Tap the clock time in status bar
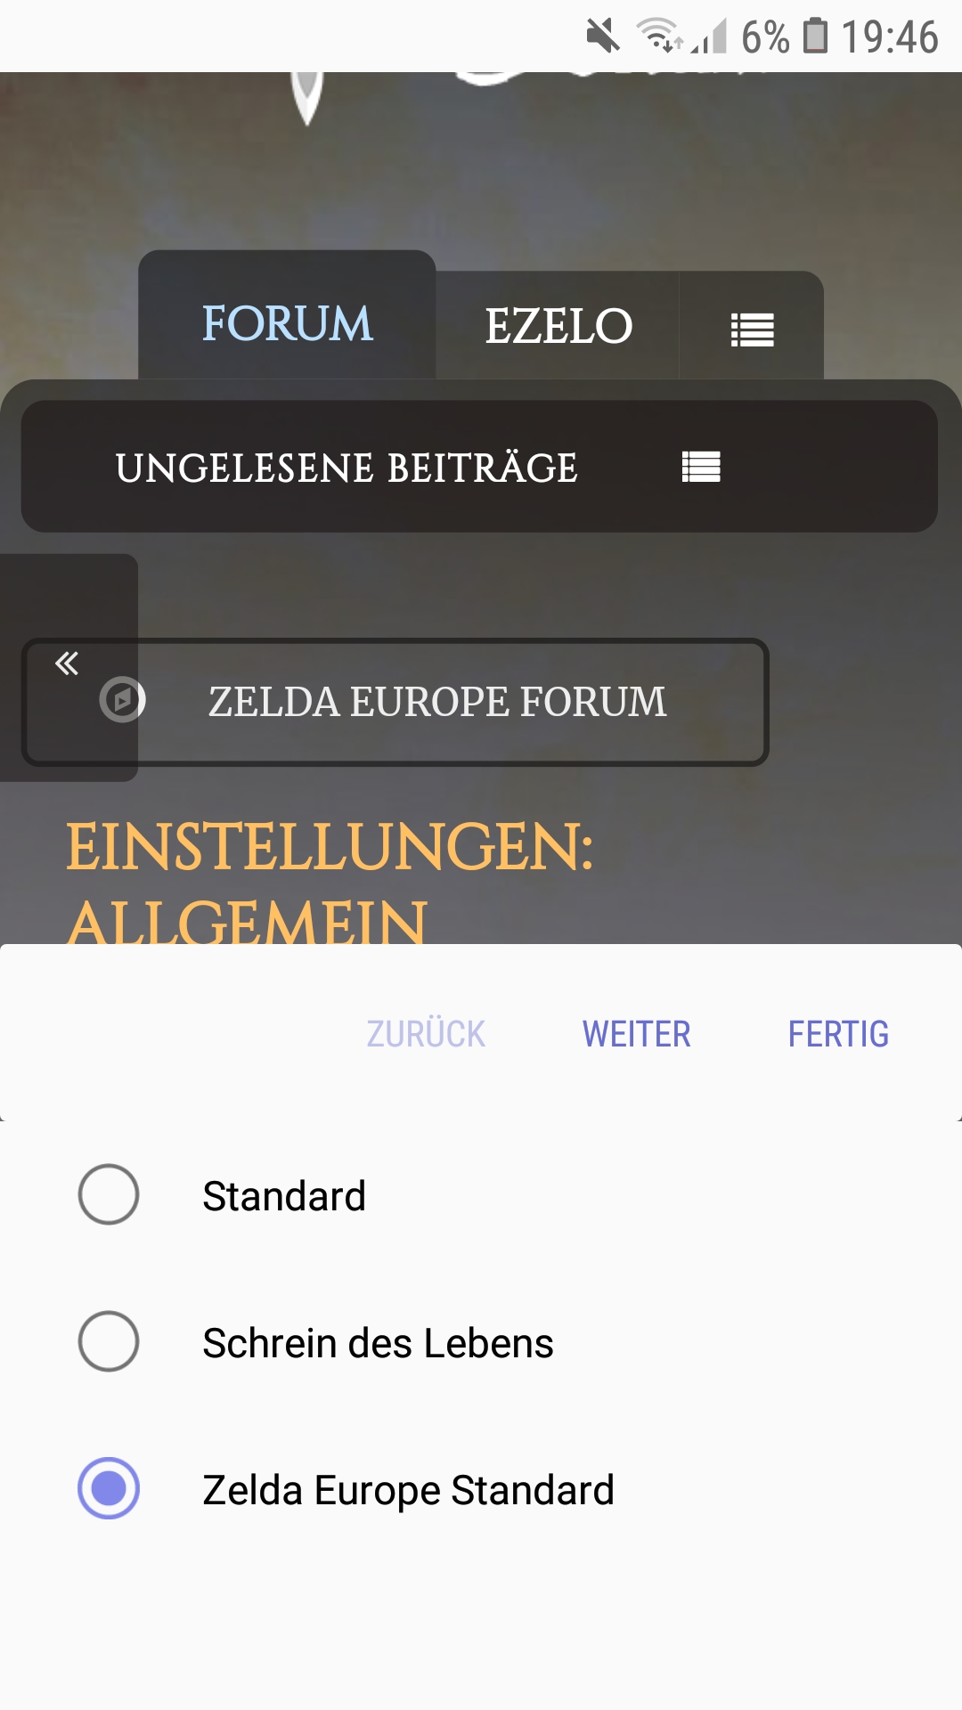The height and width of the screenshot is (1710, 962). (890, 37)
